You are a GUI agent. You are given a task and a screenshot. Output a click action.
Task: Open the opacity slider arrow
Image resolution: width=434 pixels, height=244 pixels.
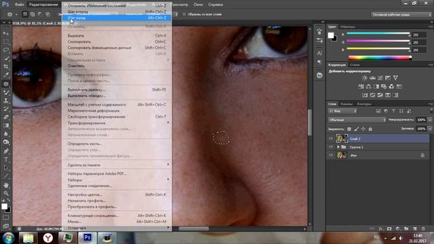(430, 120)
